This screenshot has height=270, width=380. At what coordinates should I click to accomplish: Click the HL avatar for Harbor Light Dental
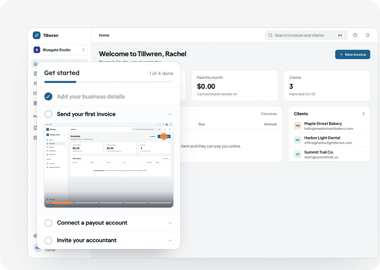click(x=298, y=140)
